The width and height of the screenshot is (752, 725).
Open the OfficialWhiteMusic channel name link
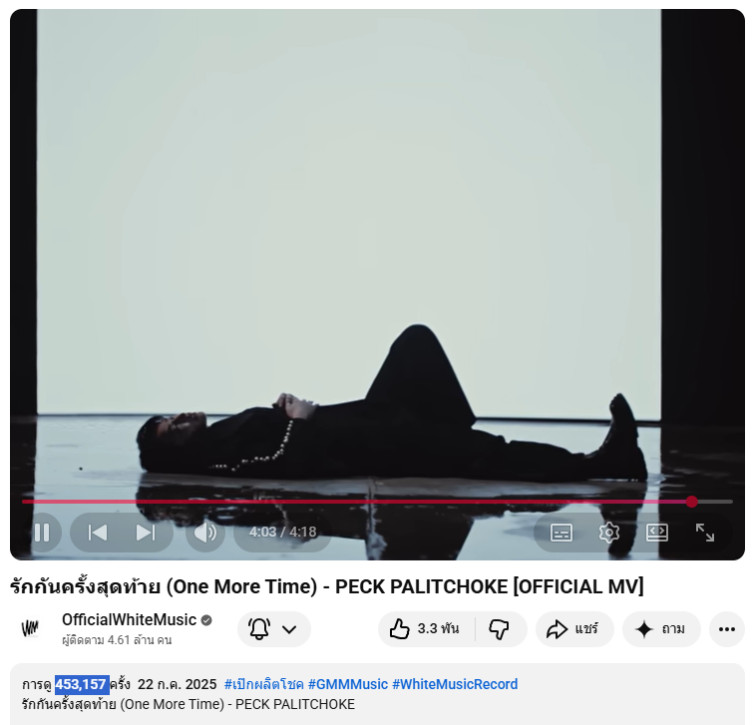pyautogui.click(x=130, y=620)
